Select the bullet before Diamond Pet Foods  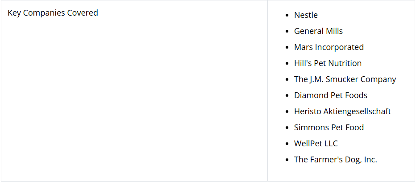287,95
